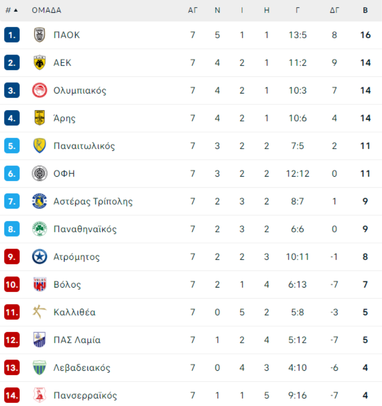The height and width of the screenshot is (406, 382).
Task: Sort by points column Β header
Action: (x=365, y=10)
